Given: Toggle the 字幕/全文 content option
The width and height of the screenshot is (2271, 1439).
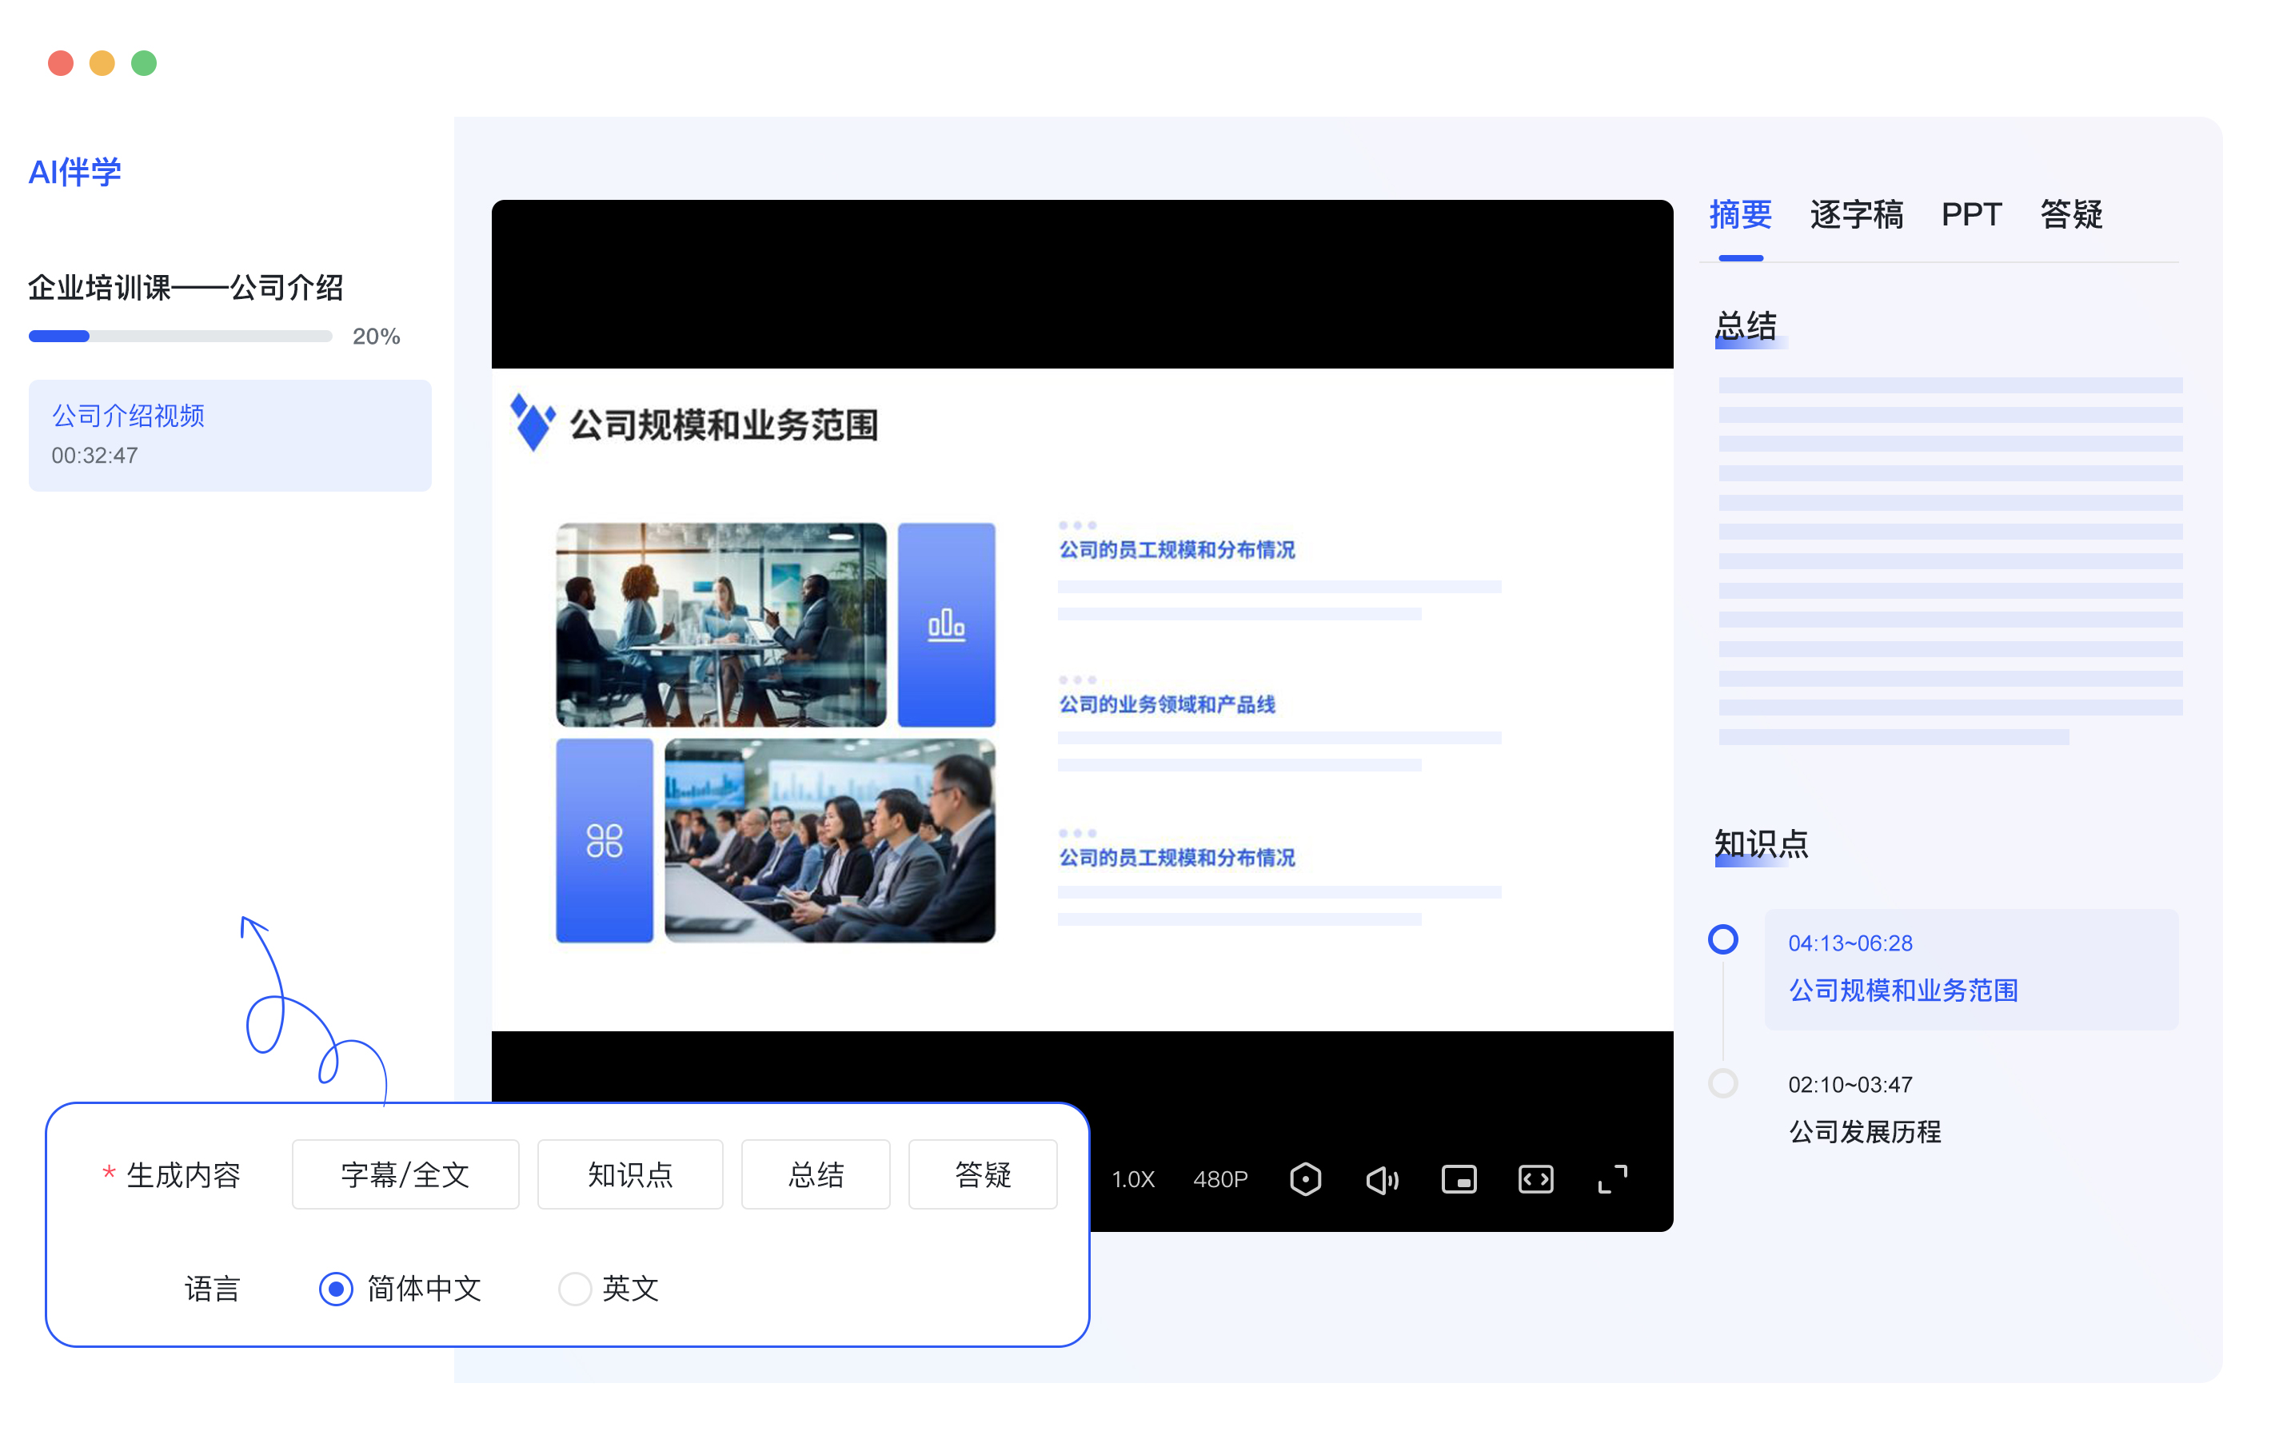Looking at the screenshot, I should pos(405,1174).
